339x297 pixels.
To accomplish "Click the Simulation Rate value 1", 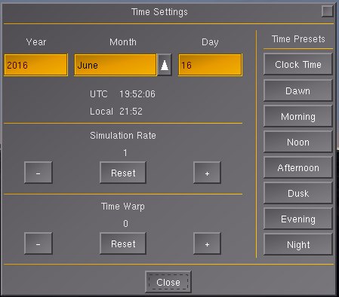I will point(125,153).
